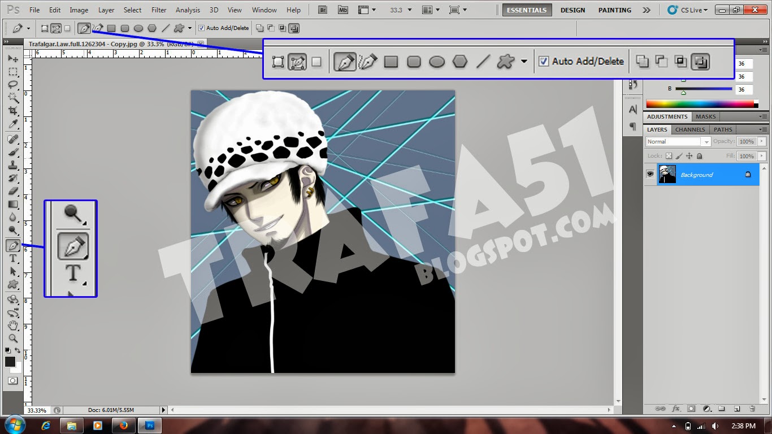Open the Filter menu
Screen dimensions: 772x434
(159, 10)
